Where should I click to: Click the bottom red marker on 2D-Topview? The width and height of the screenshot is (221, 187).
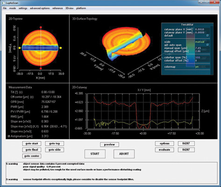tap(41, 68)
